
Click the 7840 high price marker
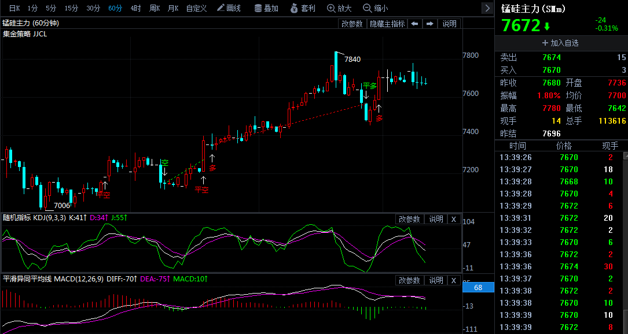click(352, 59)
